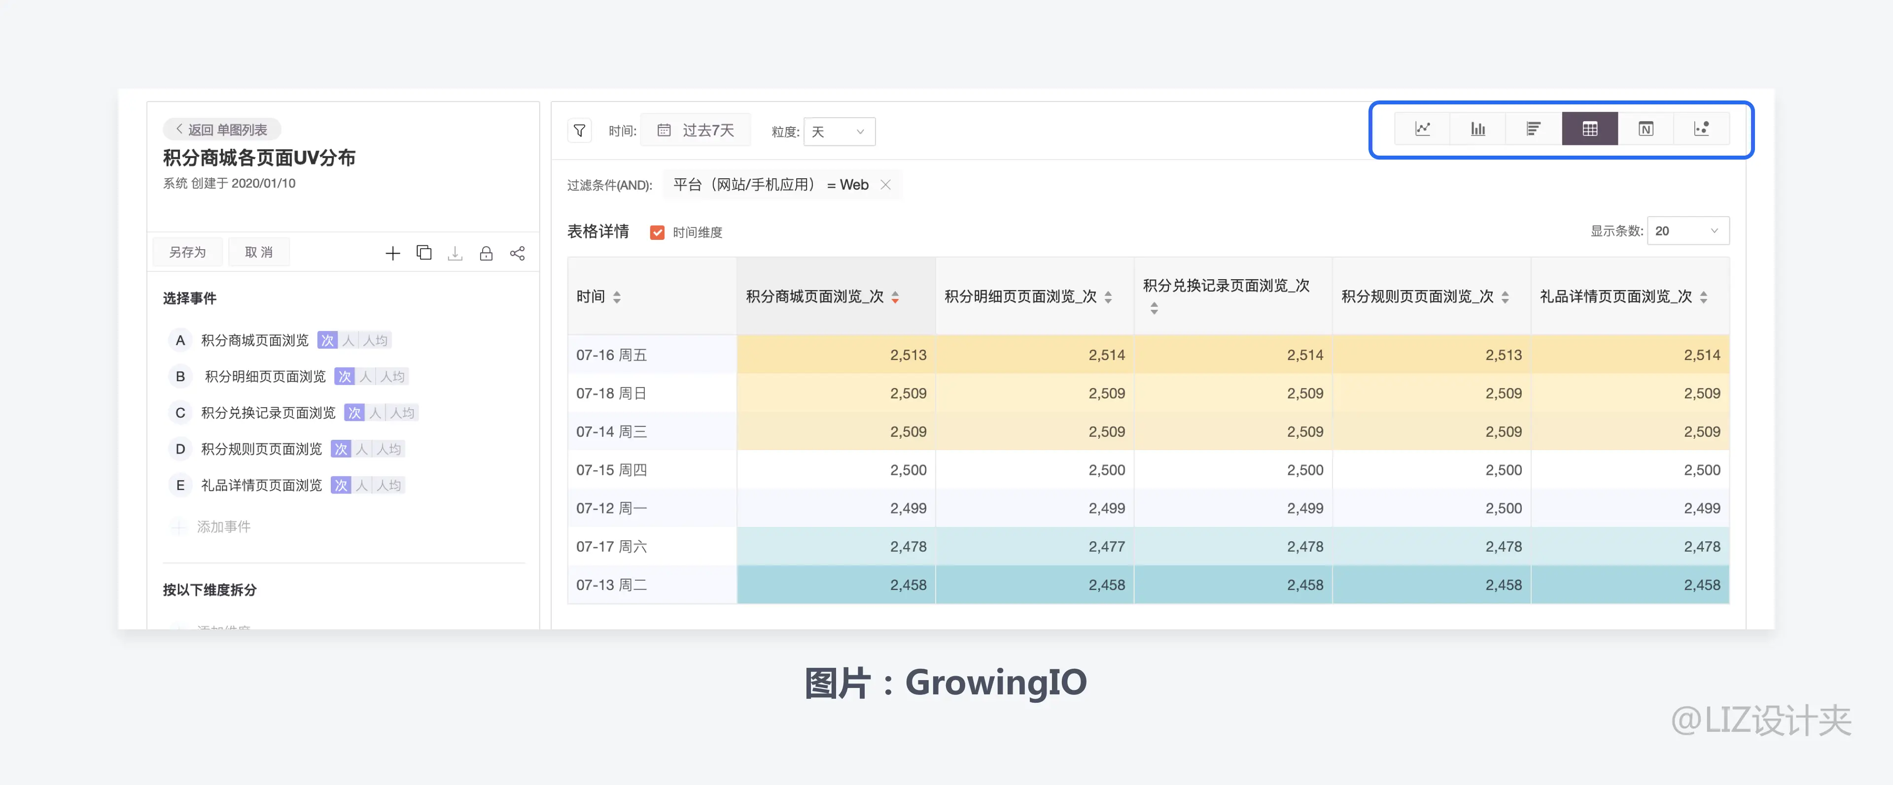
Task: Open the filter funnel icon
Action: [579, 130]
